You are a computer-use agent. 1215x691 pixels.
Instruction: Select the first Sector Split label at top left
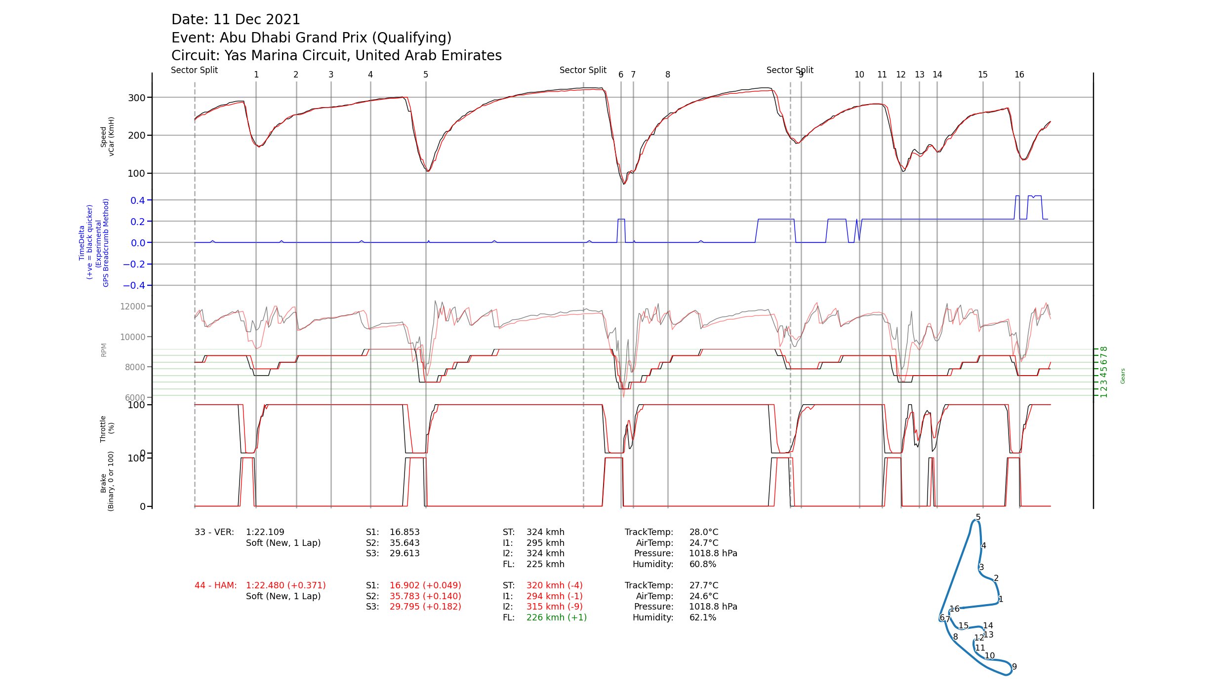point(194,70)
